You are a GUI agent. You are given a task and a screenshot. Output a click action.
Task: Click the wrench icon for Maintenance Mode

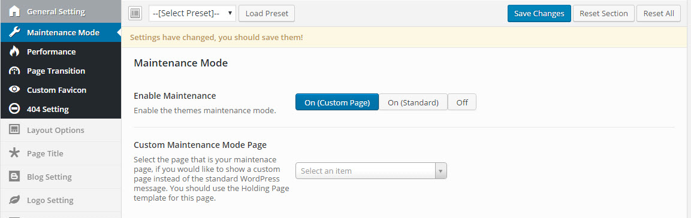click(x=14, y=32)
